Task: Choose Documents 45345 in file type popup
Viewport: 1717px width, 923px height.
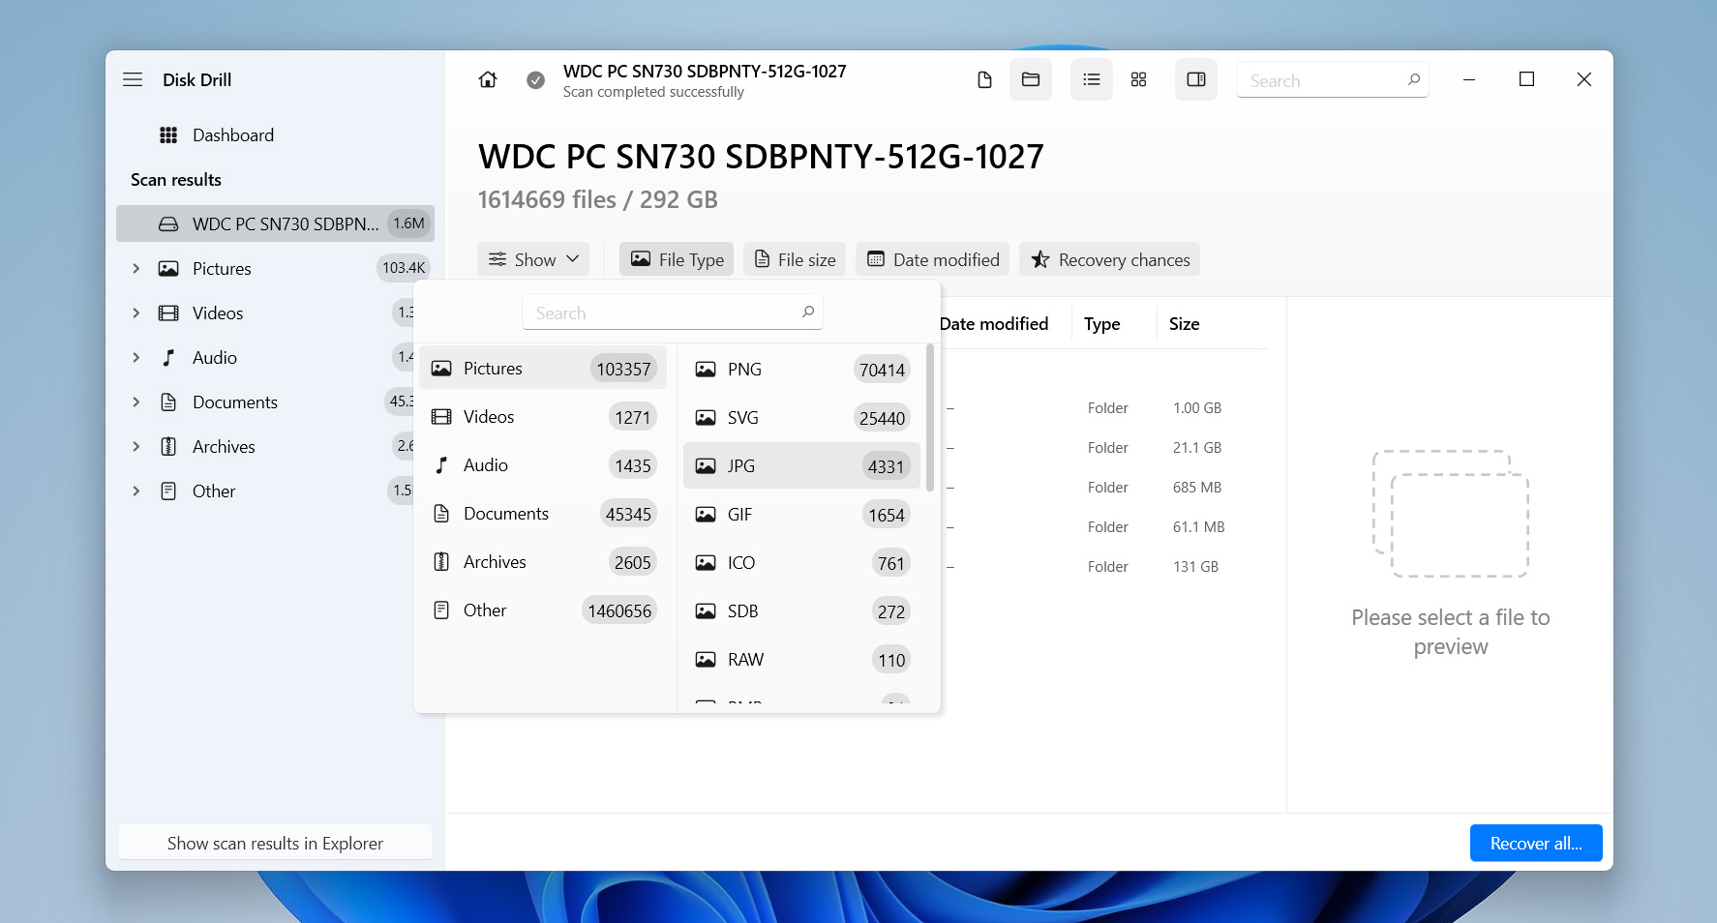Action: [543, 514]
